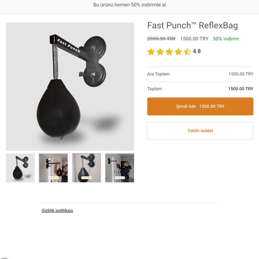
Task: Click the Fast Punch ReflexBag title
Action: 193,25
